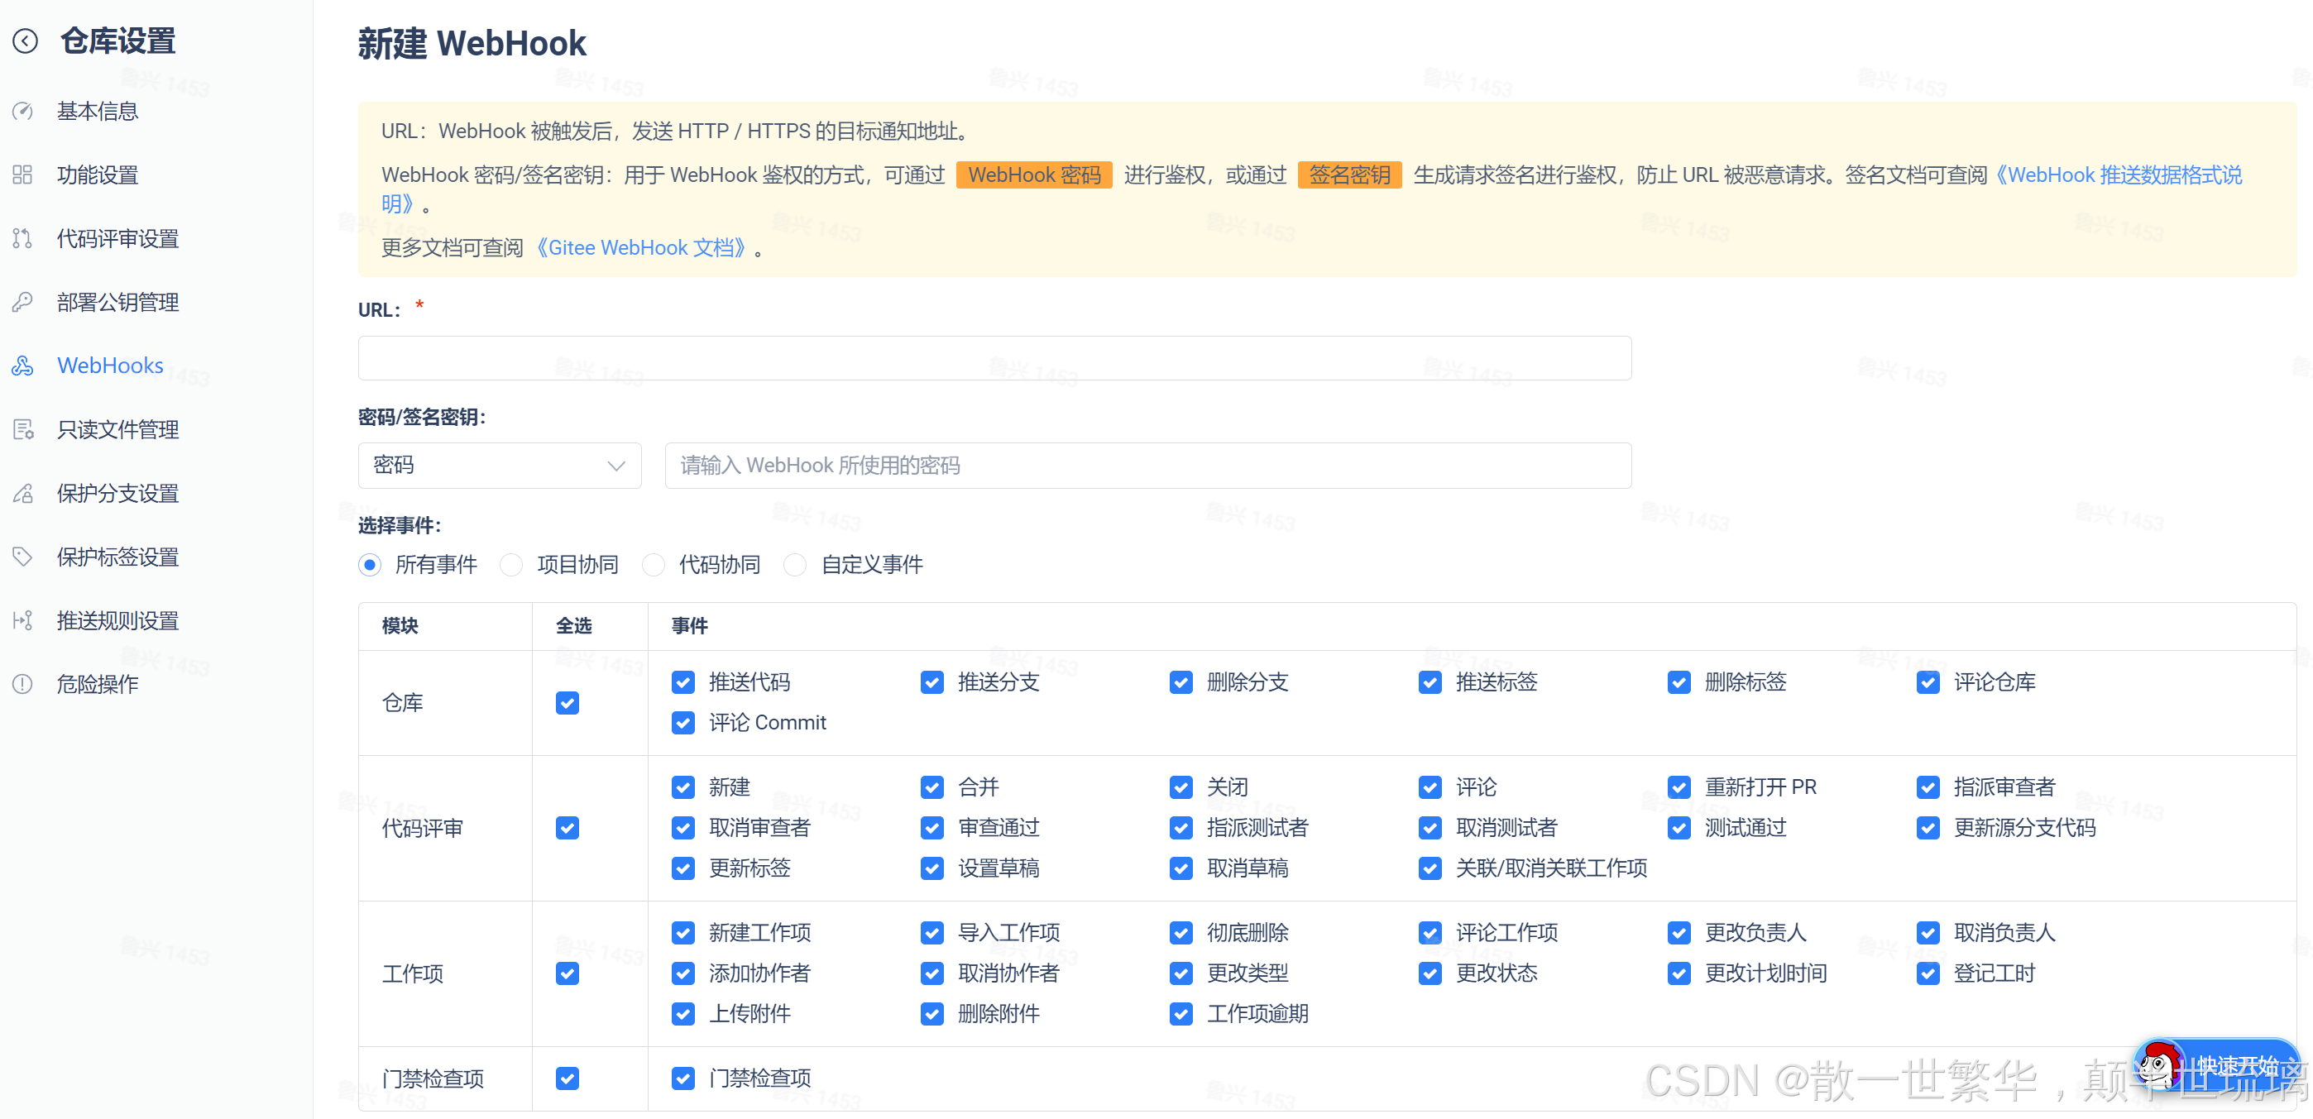2313x1119 pixels.
Task: Go to 危险操作 section
Action: (x=97, y=685)
